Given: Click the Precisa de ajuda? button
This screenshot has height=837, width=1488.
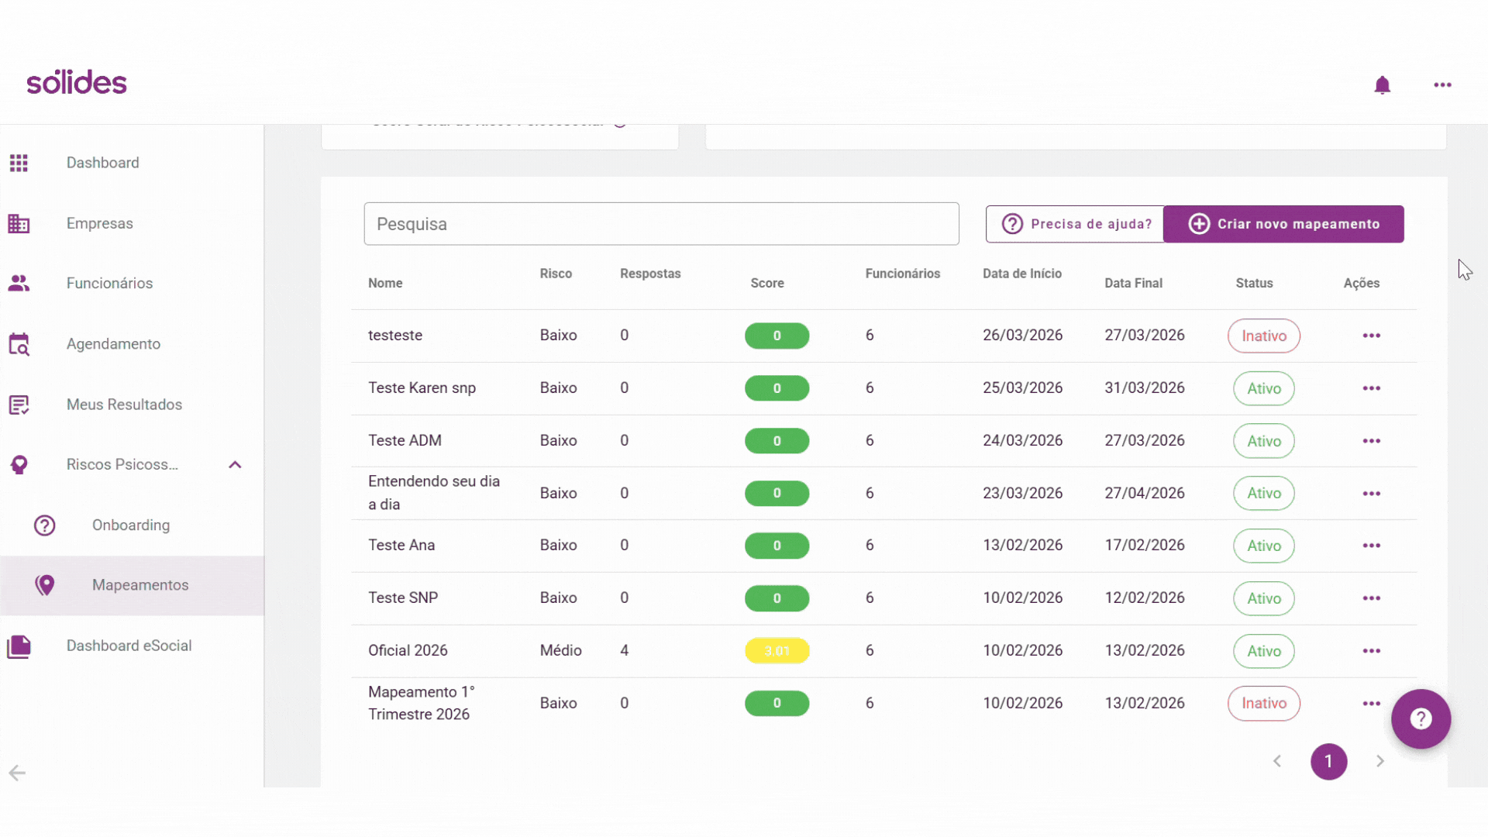Looking at the screenshot, I should pyautogui.click(x=1075, y=224).
